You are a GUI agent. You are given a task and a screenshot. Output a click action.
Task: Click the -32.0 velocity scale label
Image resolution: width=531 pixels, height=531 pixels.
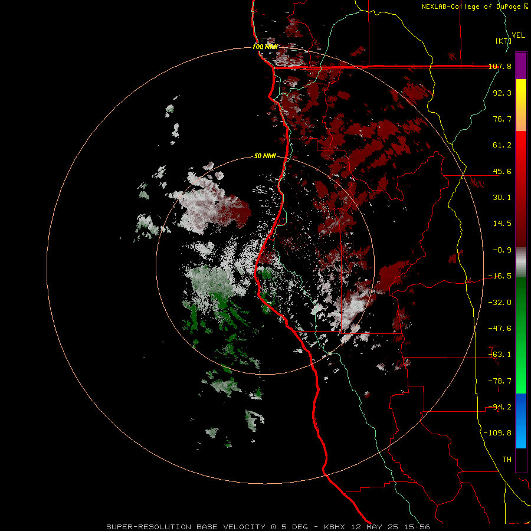[x=500, y=303]
